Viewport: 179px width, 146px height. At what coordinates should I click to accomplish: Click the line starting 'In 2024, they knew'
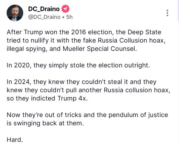click(x=82, y=82)
